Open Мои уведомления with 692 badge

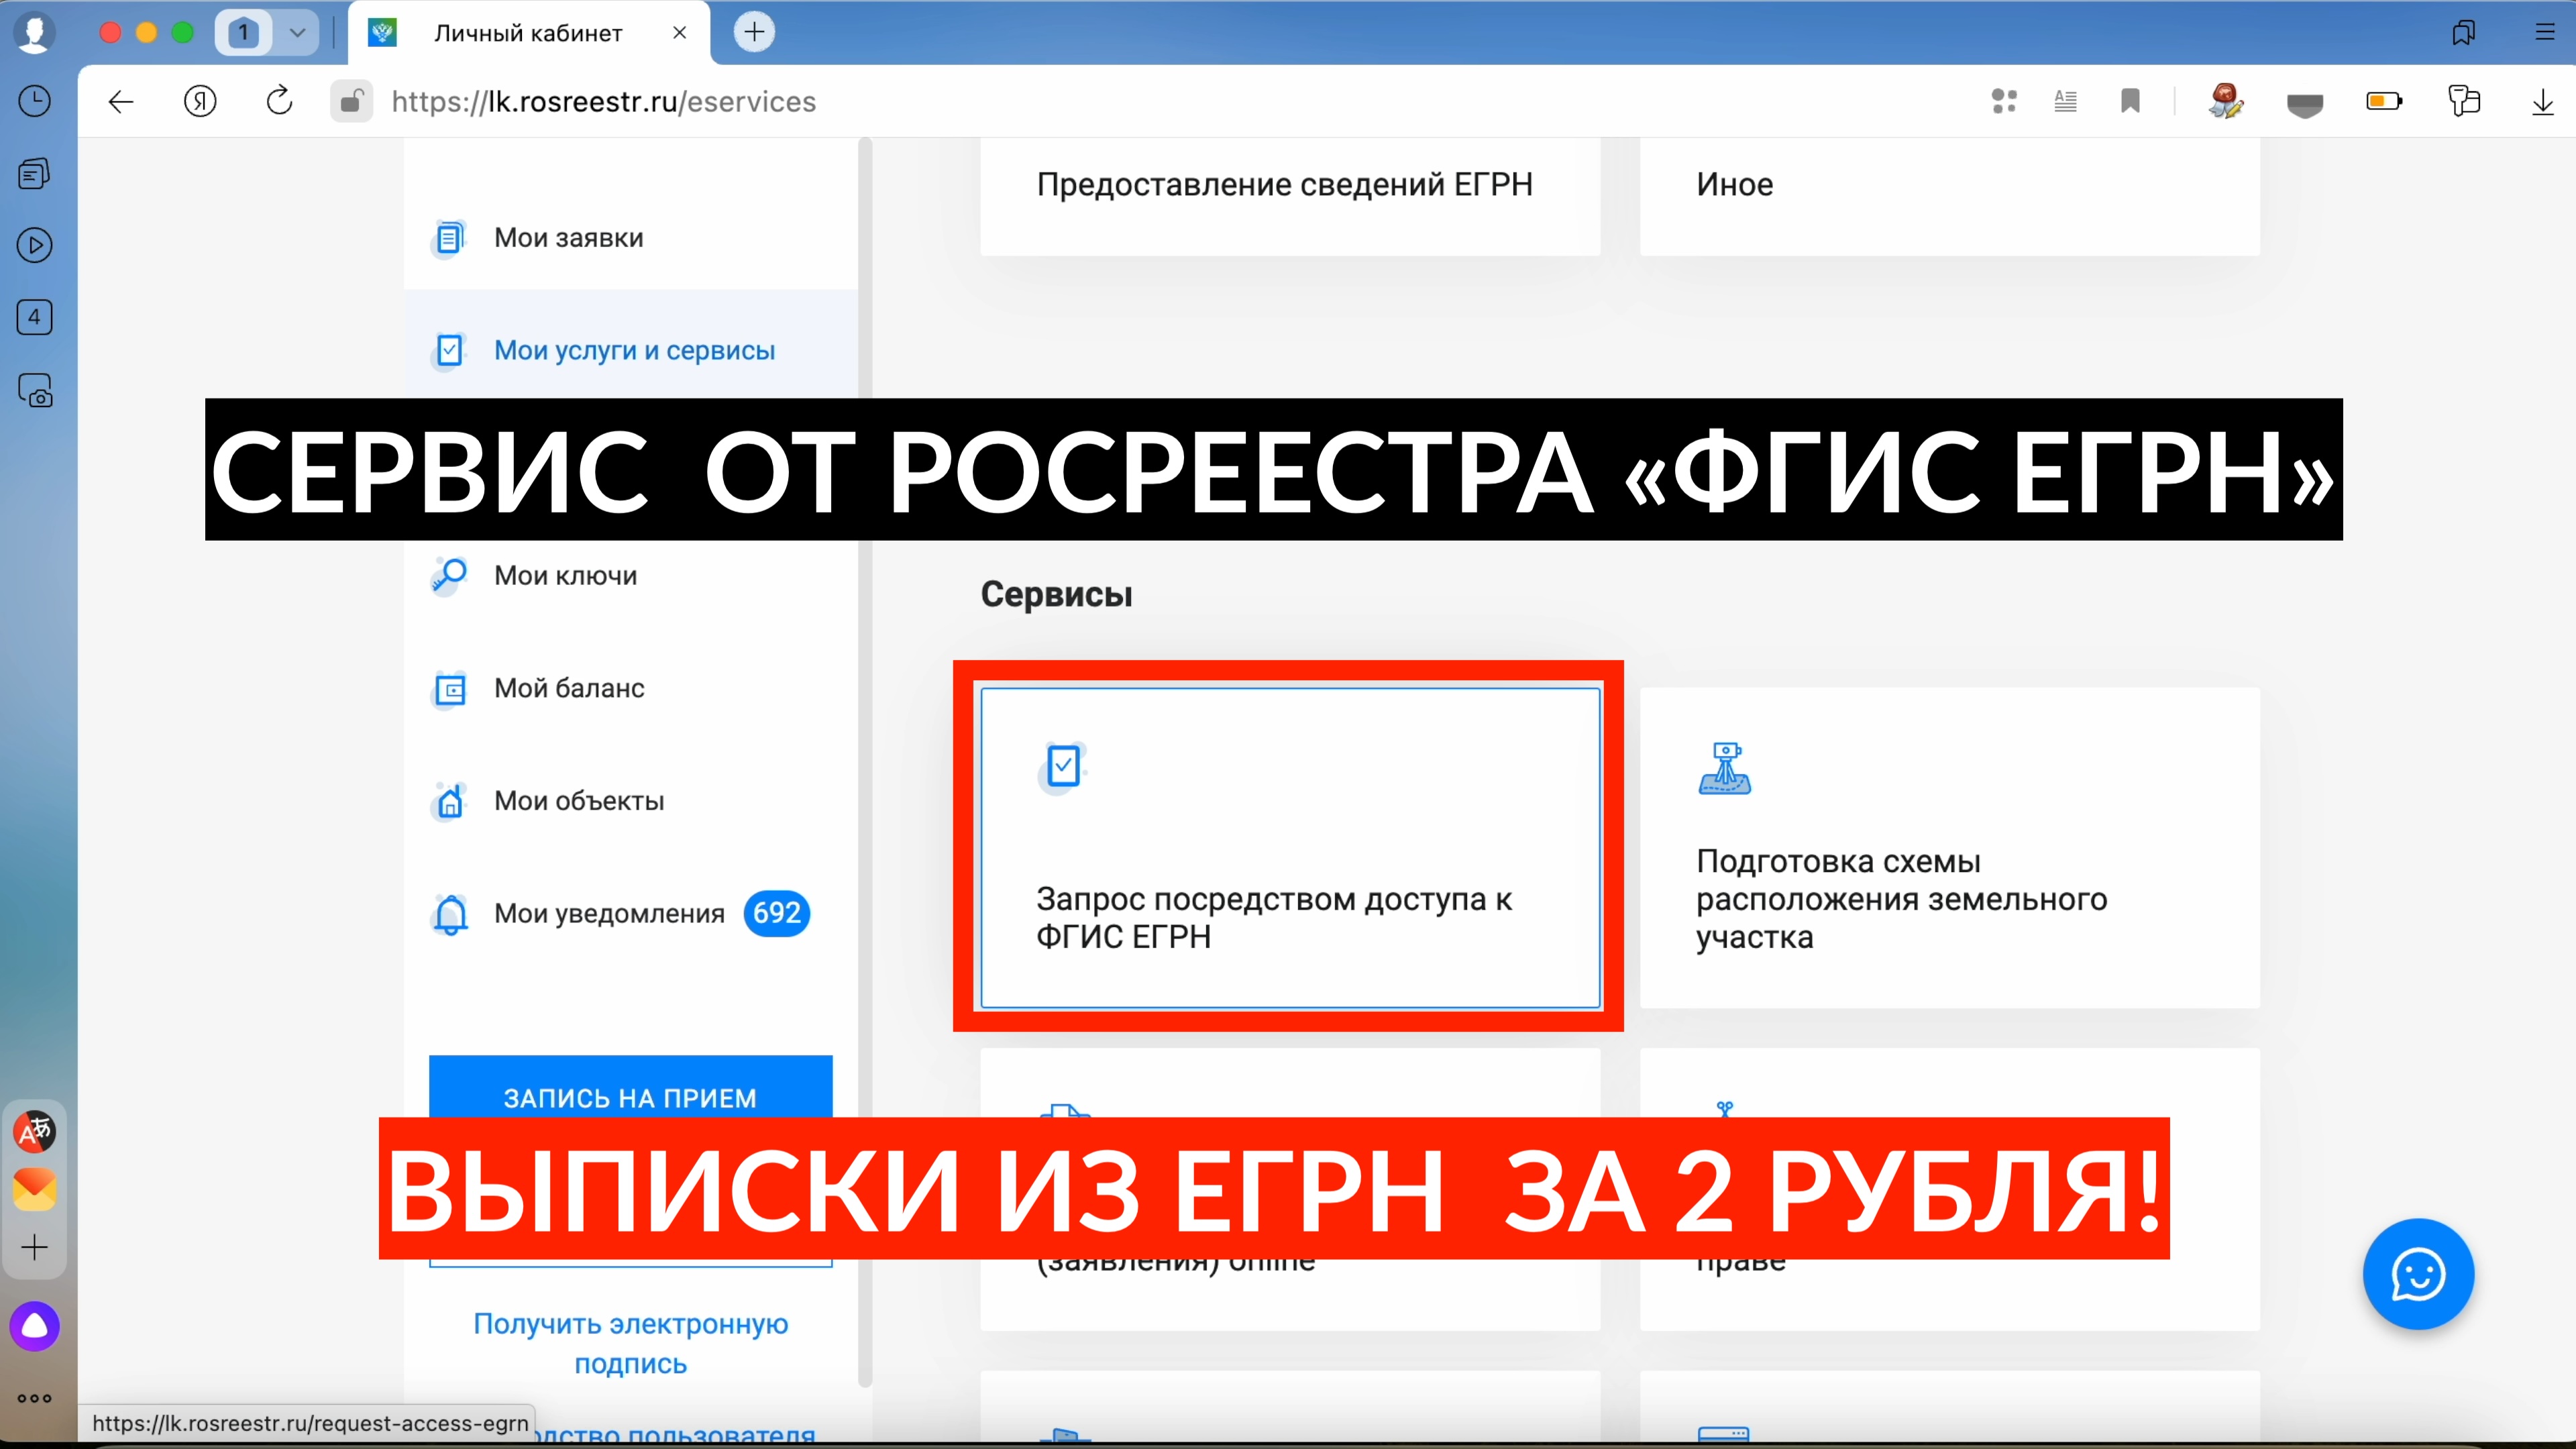point(609,913)
